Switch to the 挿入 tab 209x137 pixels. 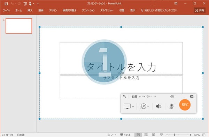(30, 10)
